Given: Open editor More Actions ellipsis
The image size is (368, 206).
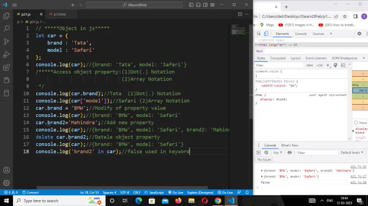Looking at the screenshot, I should (247, 14).
